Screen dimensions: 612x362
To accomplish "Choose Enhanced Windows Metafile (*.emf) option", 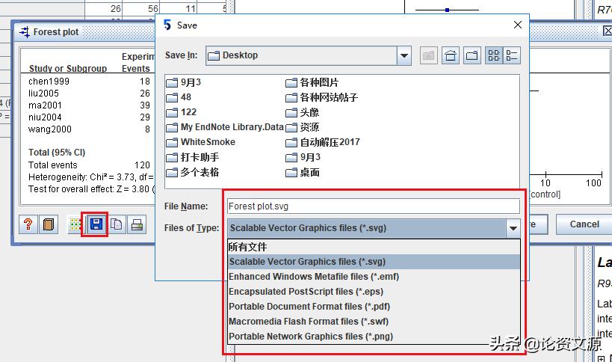I will click(374, 277).
